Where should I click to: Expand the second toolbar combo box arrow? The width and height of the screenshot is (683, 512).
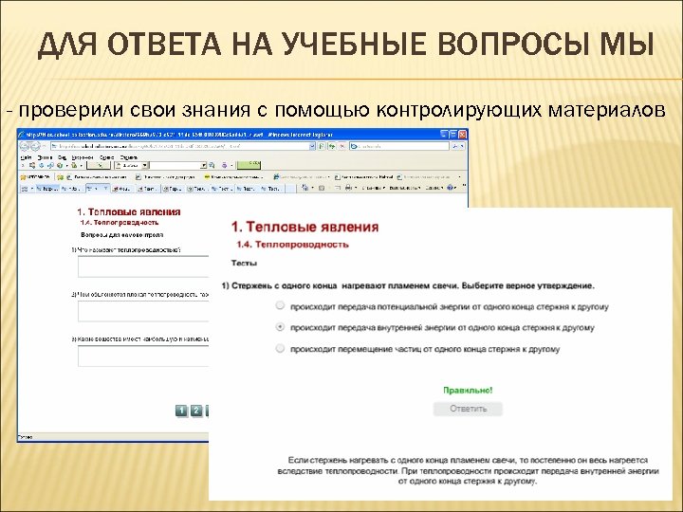pos(203,165)
